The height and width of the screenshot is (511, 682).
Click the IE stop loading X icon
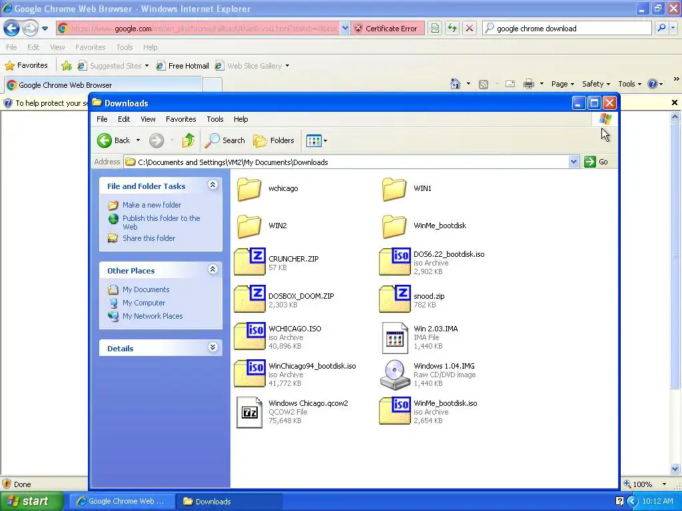[x=470, y=28]
